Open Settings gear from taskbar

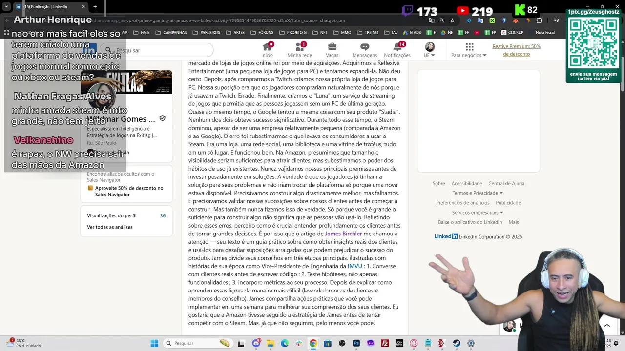coord(471,343)
